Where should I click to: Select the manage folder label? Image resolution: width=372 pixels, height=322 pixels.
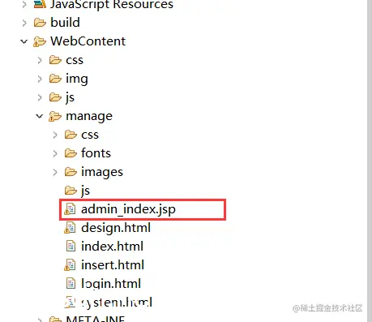[x=89, y=117]
